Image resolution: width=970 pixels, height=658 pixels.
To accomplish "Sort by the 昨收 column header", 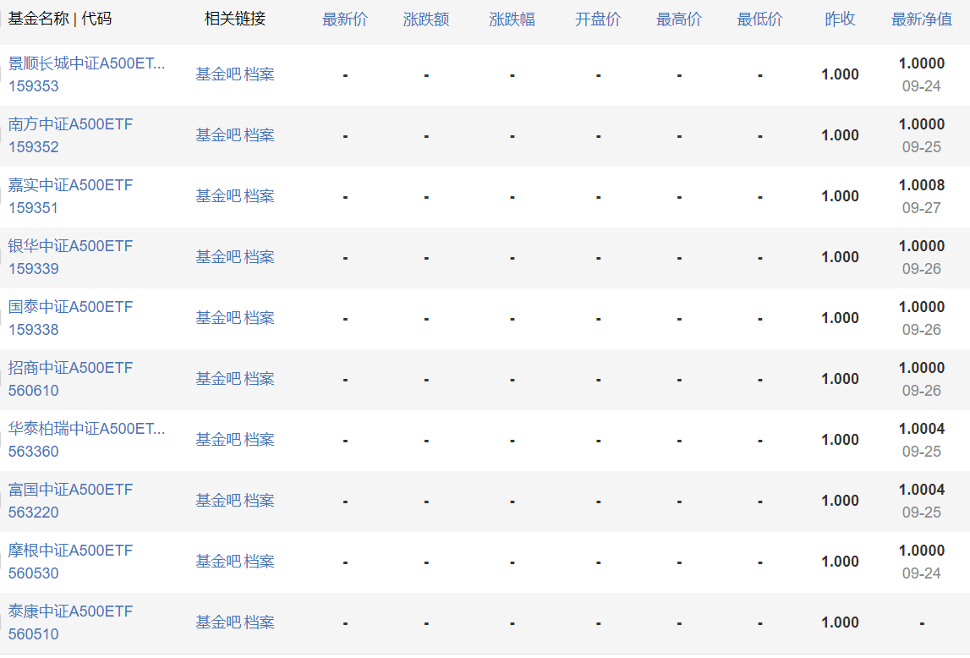I will click(x=840, y=19).
